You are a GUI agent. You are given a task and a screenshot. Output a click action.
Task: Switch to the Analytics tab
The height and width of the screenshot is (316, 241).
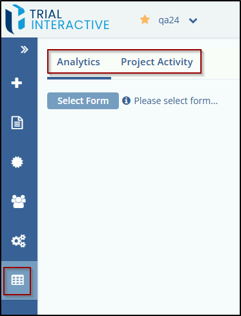point(78,62)
